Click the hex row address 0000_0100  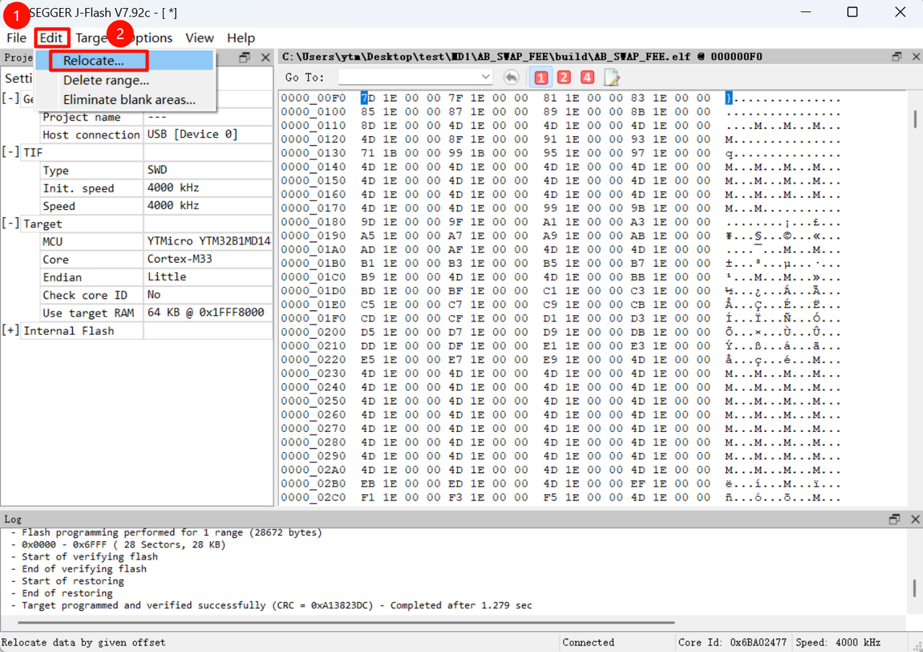[x=314, y=112]
